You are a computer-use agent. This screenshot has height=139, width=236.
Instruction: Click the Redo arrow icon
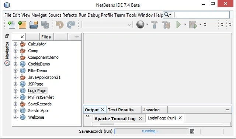tap(71, 25)
